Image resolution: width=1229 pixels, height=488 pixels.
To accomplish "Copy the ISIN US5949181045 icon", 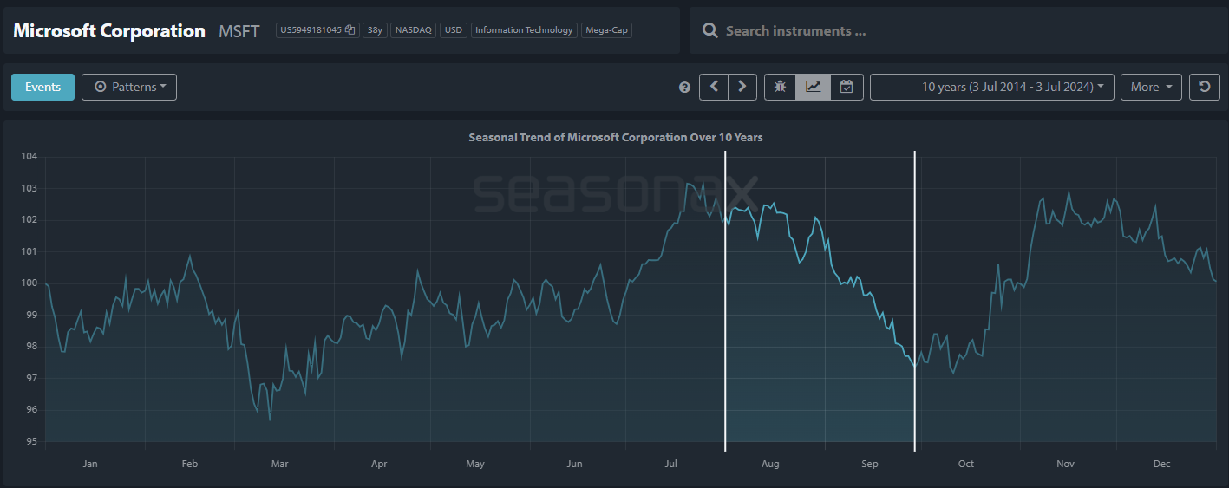I will click(350, 29).
